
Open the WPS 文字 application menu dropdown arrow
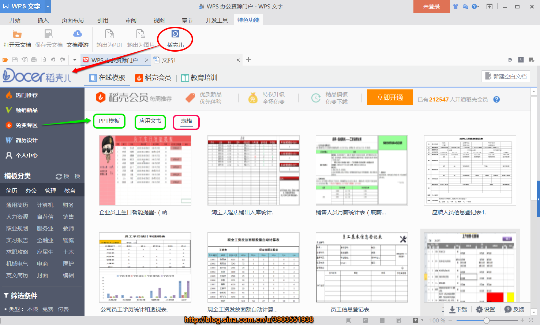point(48,7)
